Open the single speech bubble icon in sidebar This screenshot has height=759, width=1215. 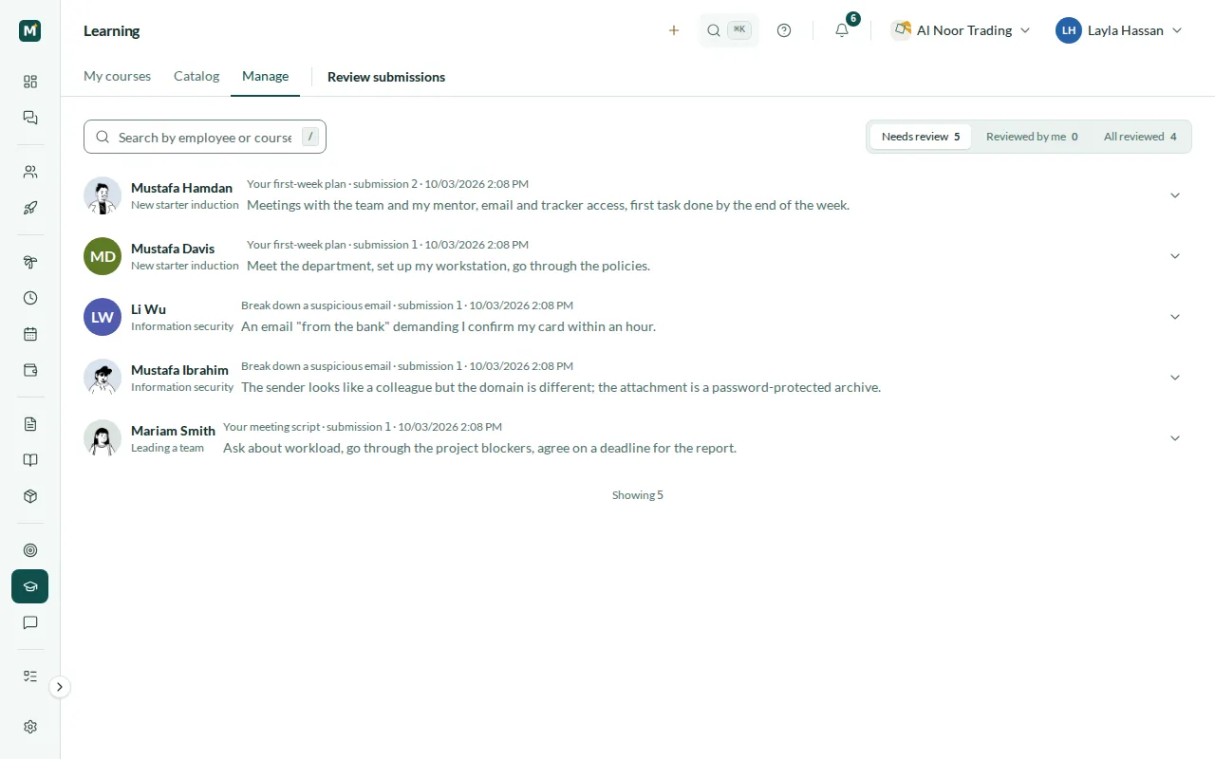pos(30,622)
